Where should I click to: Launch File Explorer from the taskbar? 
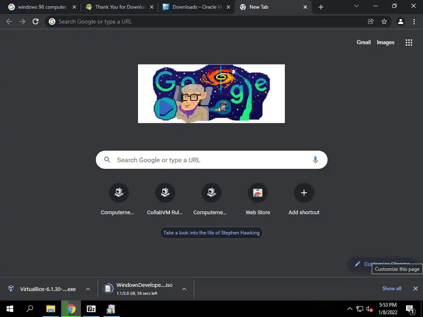point(50,309)
